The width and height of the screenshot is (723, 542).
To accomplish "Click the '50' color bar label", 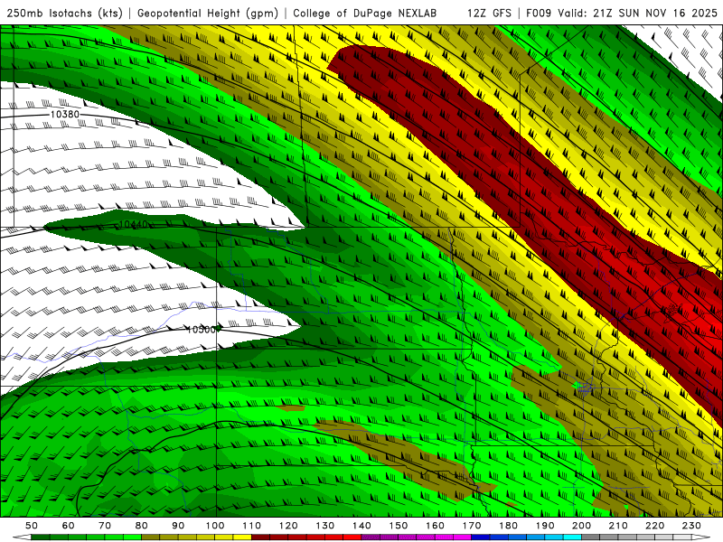I will 32,526.
